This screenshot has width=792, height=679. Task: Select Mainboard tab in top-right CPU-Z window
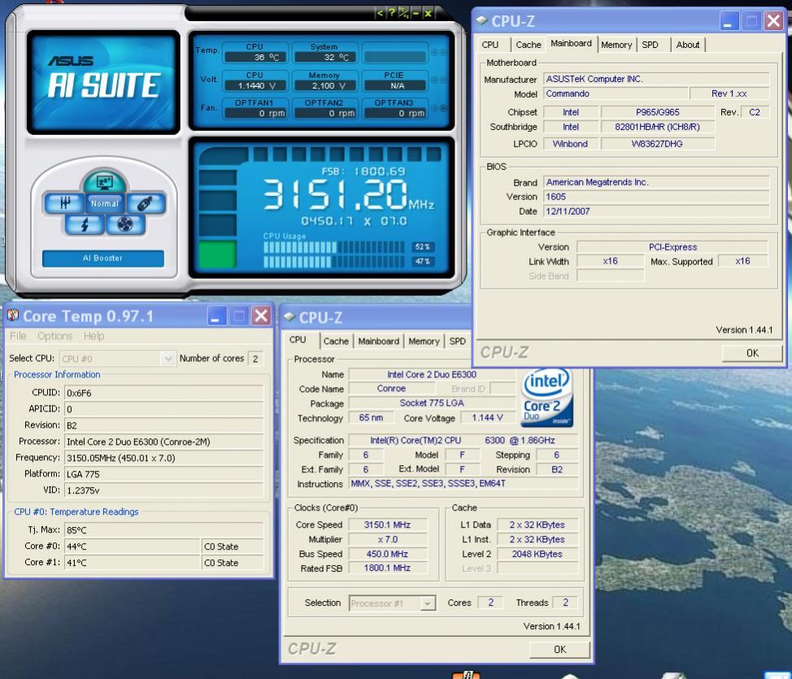coord(572,43)
